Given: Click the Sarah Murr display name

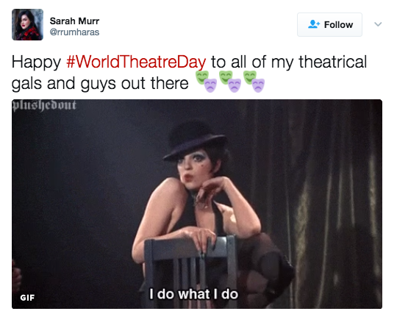Looking at the screenshot, I should (x=74, y=21).
